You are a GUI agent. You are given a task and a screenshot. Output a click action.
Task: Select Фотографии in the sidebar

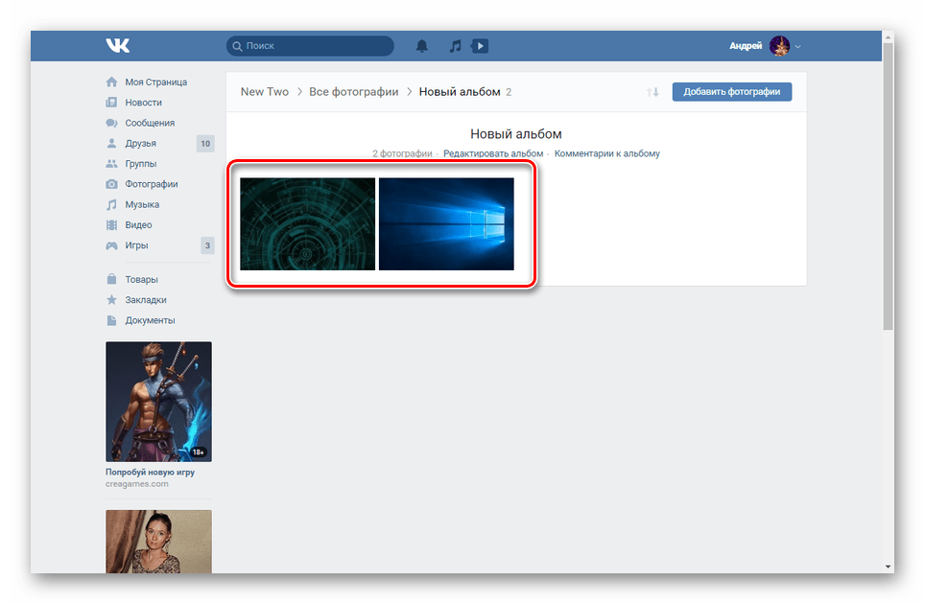pyautogui.click(x=151, y=184)
